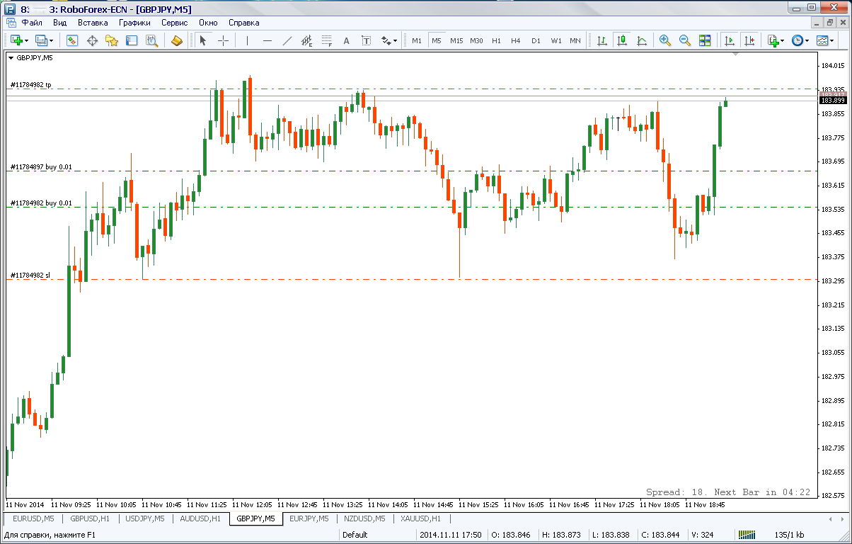The height and width of the screenshot is (544, 852).
Task: Click the connection bars icon in status bar
Action: click(x=747, y=535)
